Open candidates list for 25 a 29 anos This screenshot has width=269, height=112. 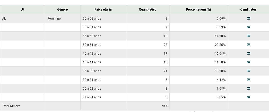click(249, 89)
